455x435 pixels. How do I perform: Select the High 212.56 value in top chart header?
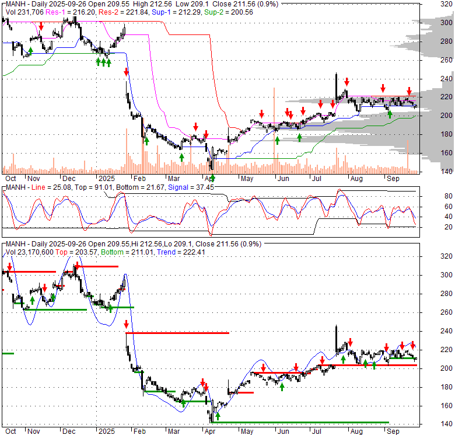pyautogui.click(x=152, y=4)
